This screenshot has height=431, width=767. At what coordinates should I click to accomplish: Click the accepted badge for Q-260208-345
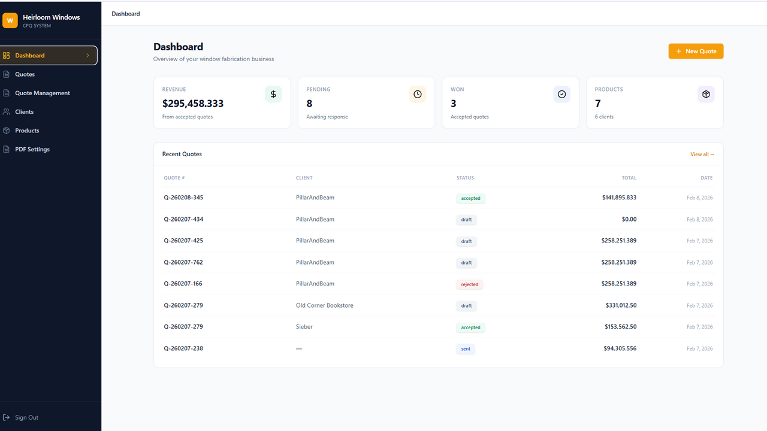[x=470, y=198]
